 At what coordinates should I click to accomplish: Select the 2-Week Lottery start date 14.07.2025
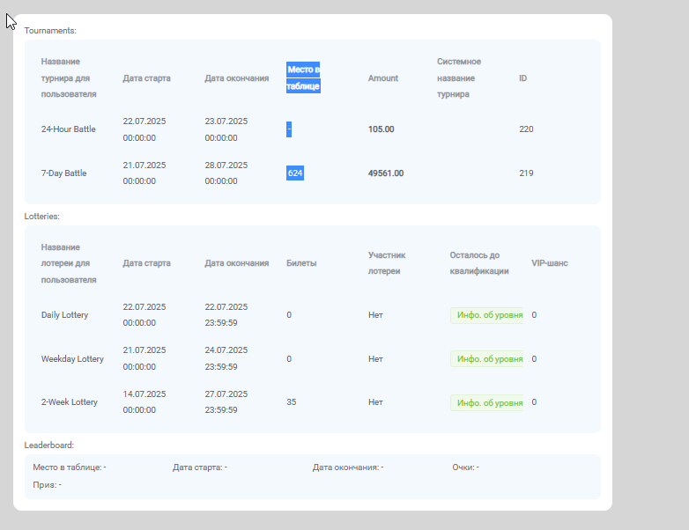click(x=144, y=394)
